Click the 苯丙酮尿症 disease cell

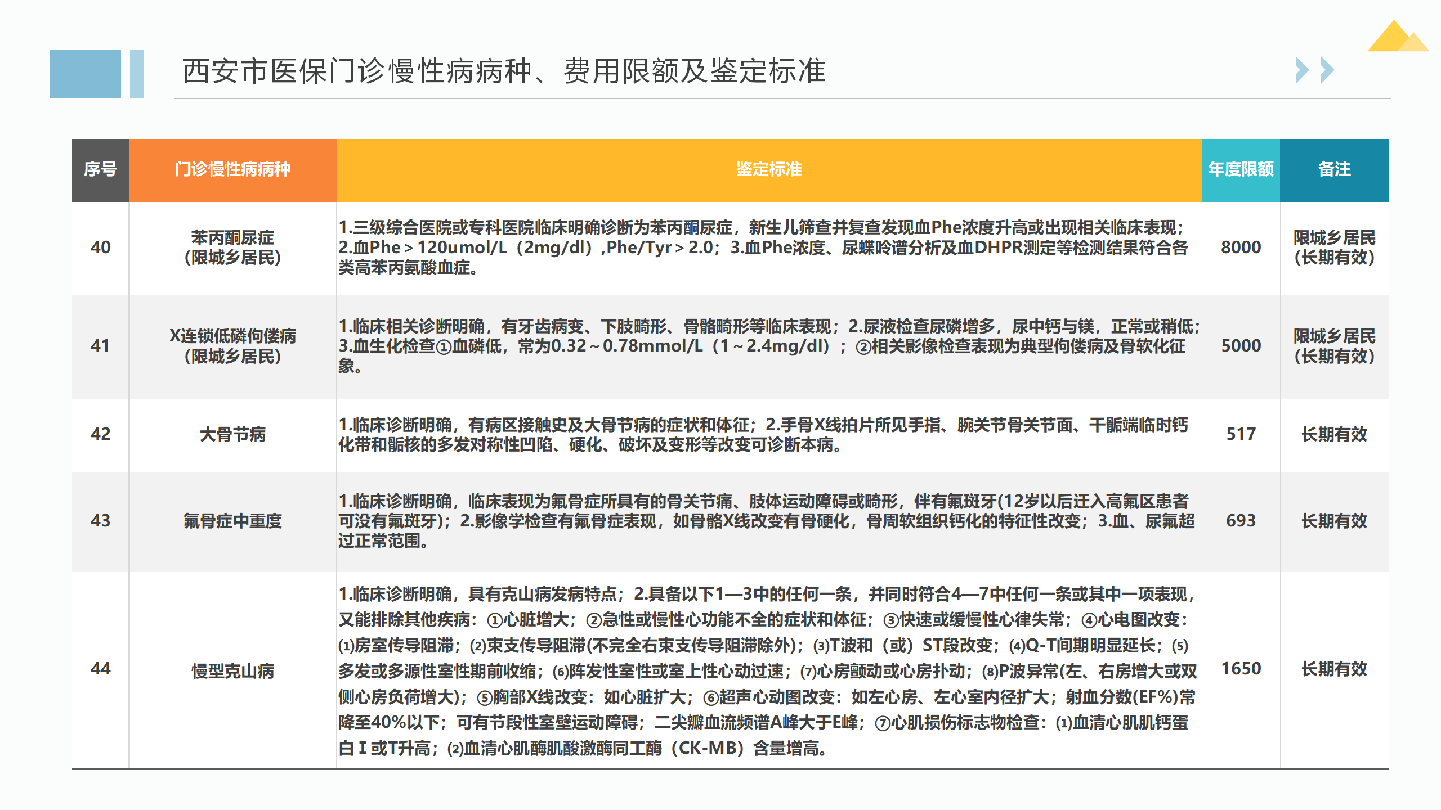tap(232, 247)
